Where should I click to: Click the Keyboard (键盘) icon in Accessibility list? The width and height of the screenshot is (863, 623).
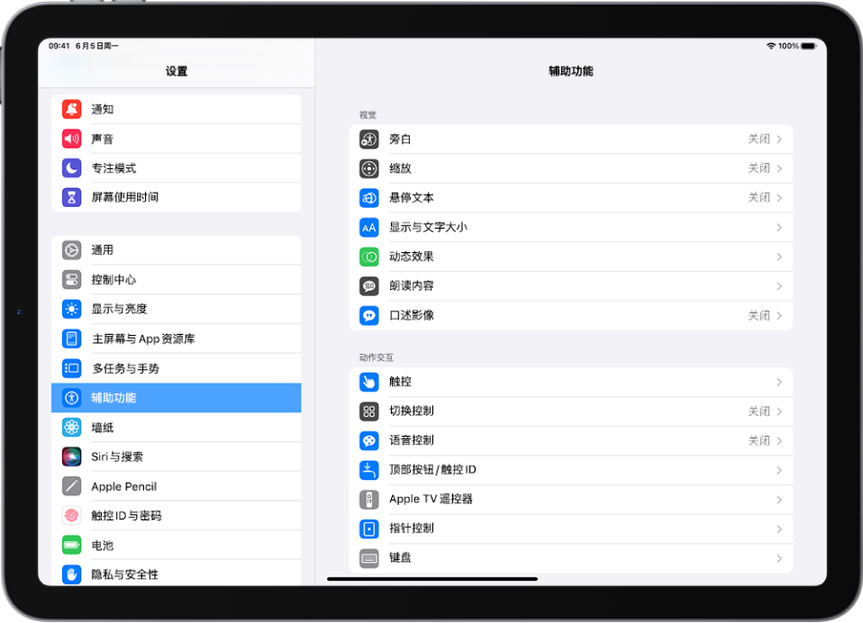[x=368, y=558]
